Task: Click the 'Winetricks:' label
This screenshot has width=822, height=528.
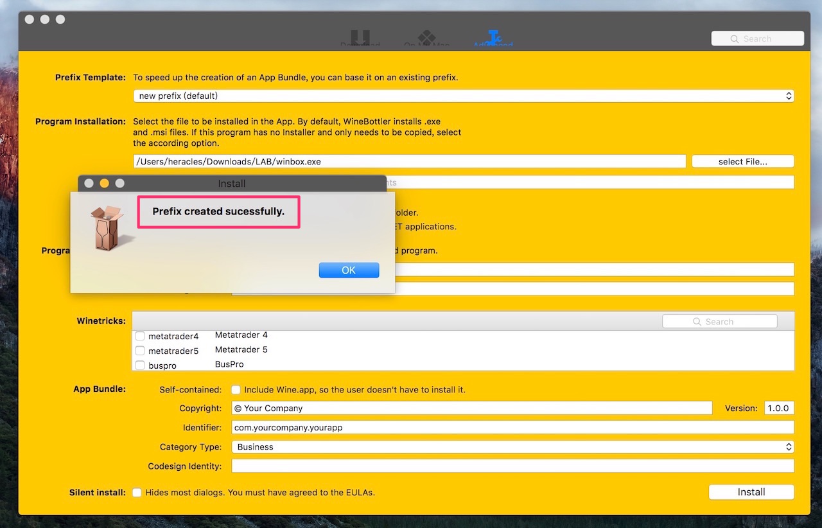Action: coord(101,321)
